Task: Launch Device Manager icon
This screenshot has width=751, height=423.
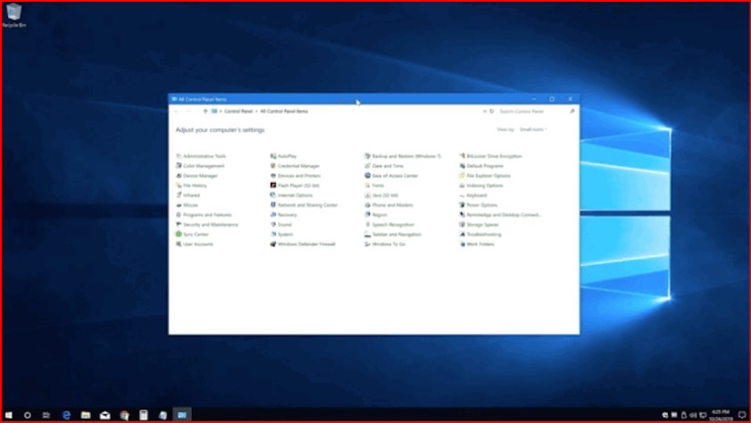Action: coord(179,176)
